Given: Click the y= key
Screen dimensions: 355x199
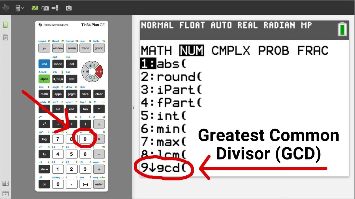Looking at the screenshot, I should (x=44, y=48).
